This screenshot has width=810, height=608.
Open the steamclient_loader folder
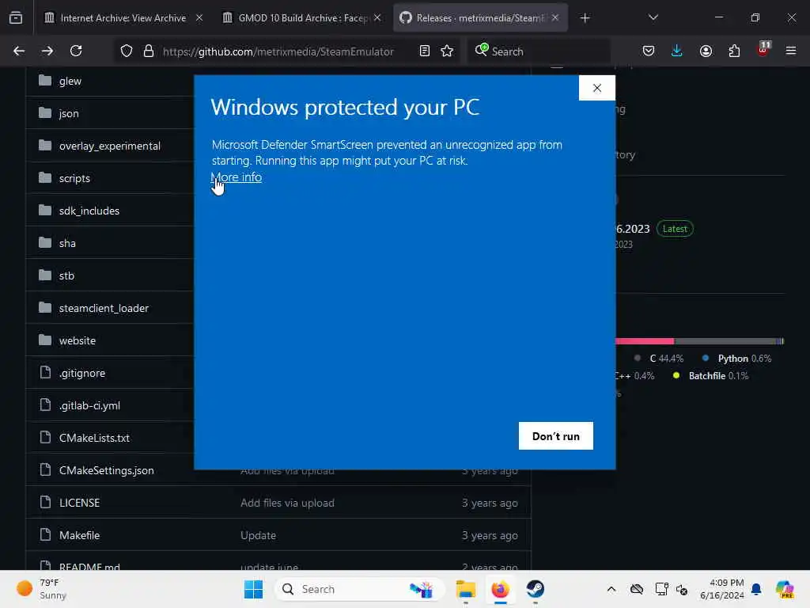(104, 308)
